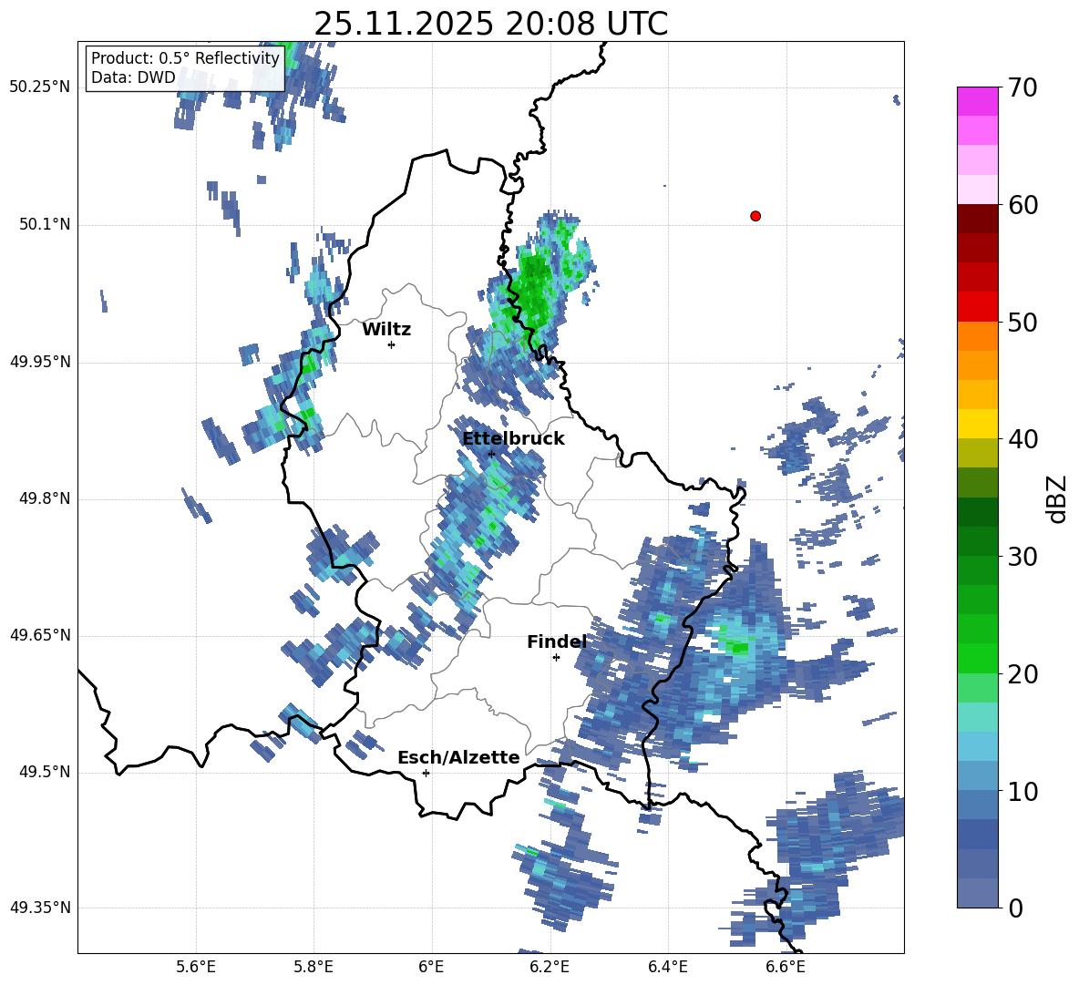Click the colorbar value 0
This screenshot has height=985, width=1079.
tap(1016, 908)
